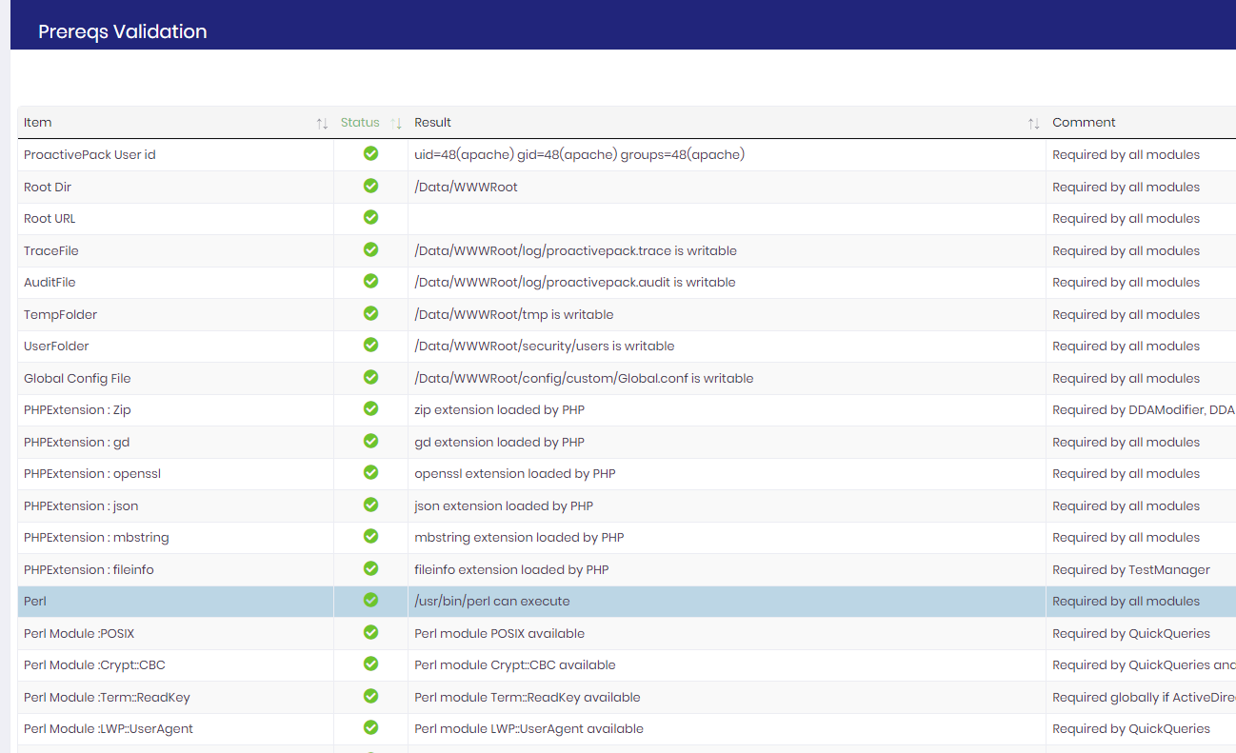Click PHPExtension : Zip status check icon
Screen dimensions: 1236x753
click(x=370, y=408)
